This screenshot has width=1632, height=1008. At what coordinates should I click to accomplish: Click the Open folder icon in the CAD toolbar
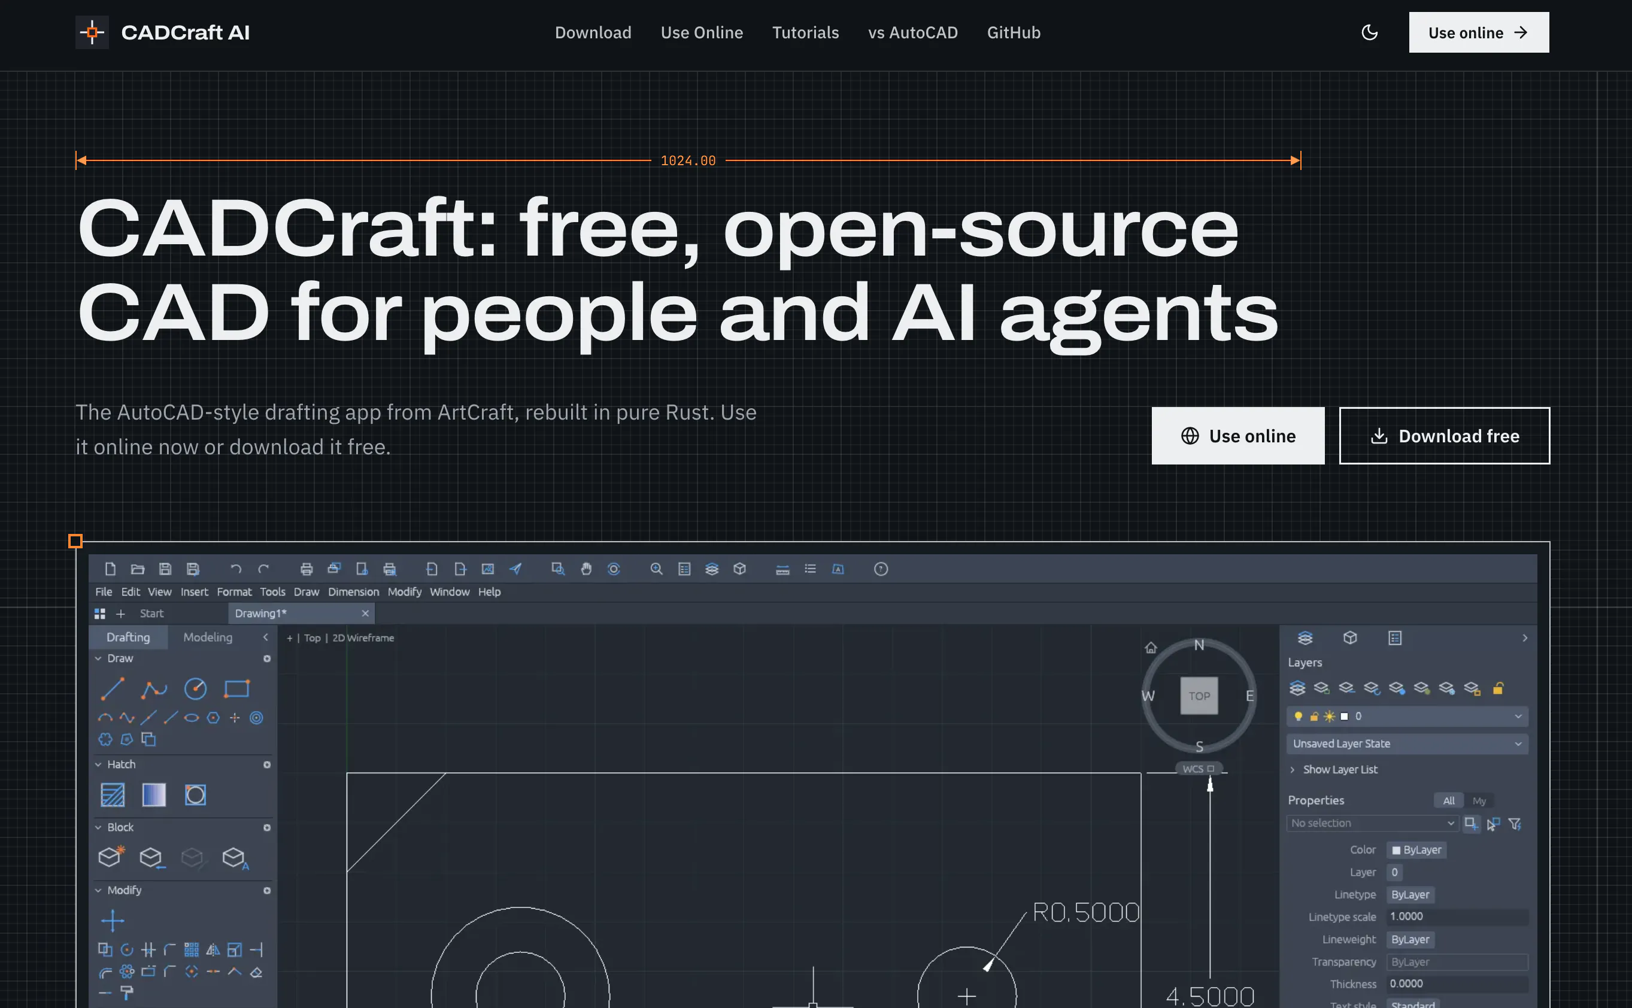[138, 569]
